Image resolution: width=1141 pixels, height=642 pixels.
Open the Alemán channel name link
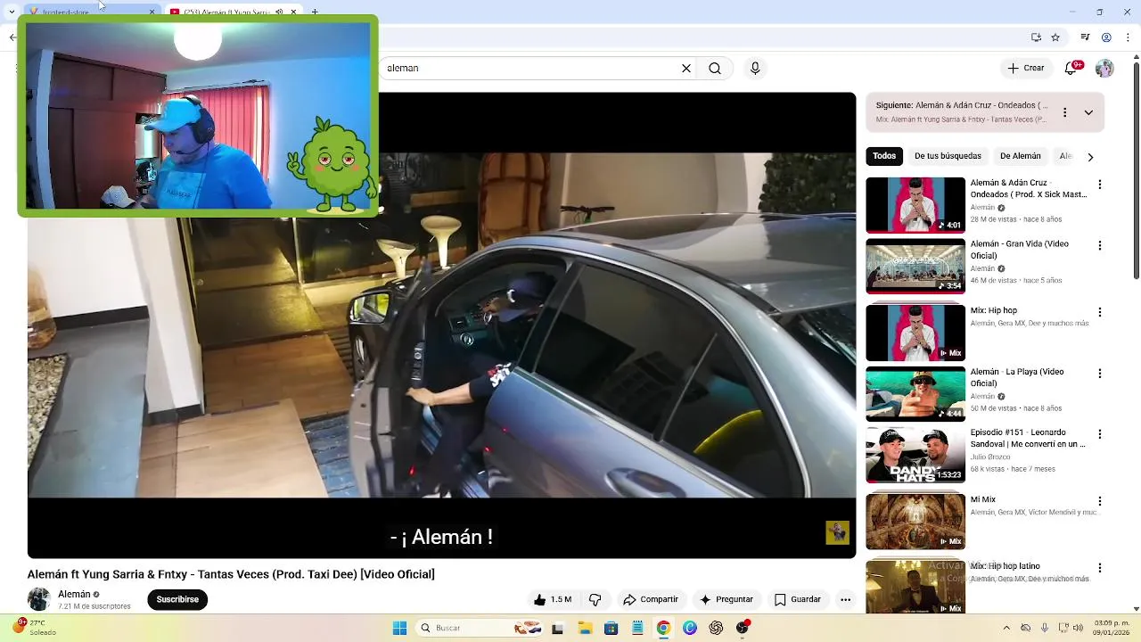pos(74,594)
